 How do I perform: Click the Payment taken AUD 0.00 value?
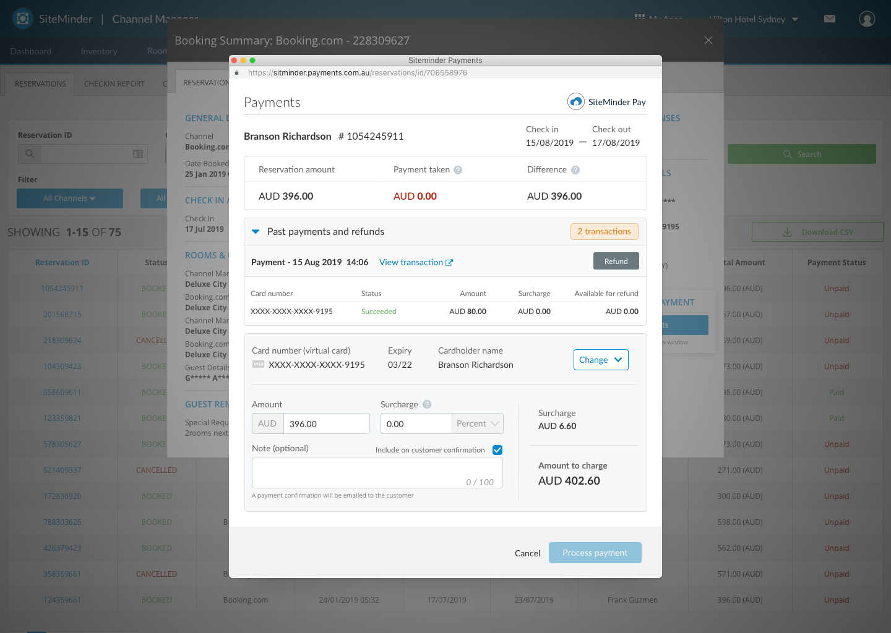click(415, 196)
